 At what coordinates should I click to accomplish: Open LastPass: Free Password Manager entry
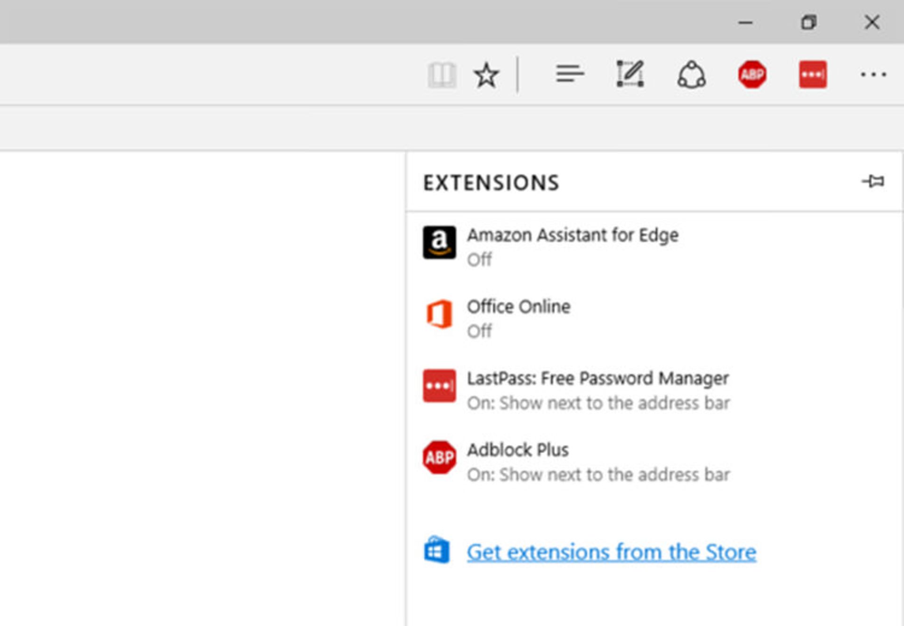[597, 378]
